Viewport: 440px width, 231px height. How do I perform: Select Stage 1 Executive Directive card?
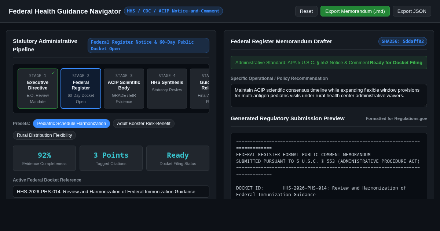tap(38, 89)
